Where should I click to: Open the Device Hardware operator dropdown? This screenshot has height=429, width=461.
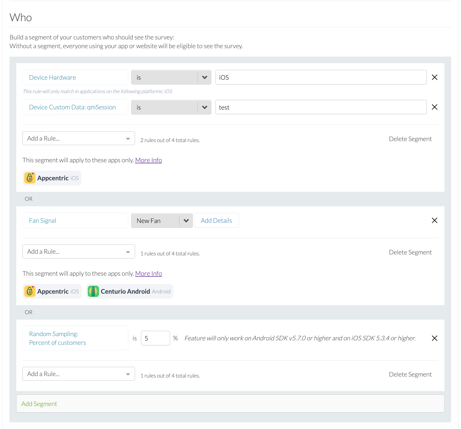pyautogui.click(x=171, y=77)
